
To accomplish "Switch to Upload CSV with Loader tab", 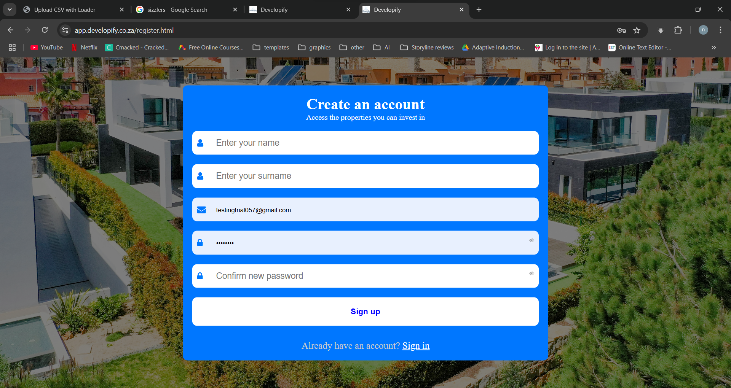I will [x=65, y=10].
